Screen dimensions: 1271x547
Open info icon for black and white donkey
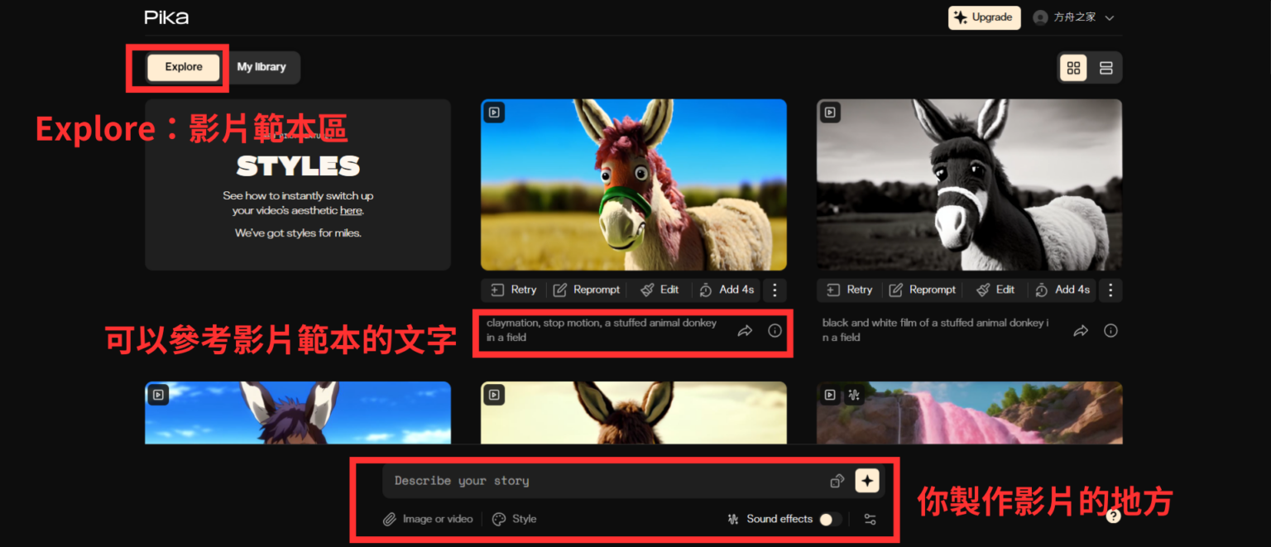click(x=1110, y=331)
